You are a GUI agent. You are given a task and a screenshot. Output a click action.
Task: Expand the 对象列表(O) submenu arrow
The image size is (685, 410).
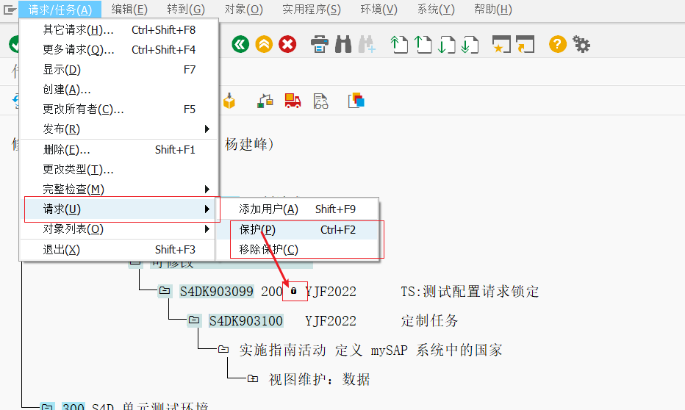(x=207, y=229)
